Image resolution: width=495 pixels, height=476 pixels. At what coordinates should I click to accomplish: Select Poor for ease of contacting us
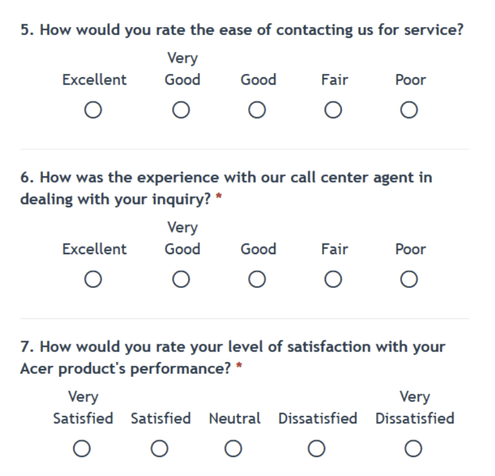coord(409,110)
